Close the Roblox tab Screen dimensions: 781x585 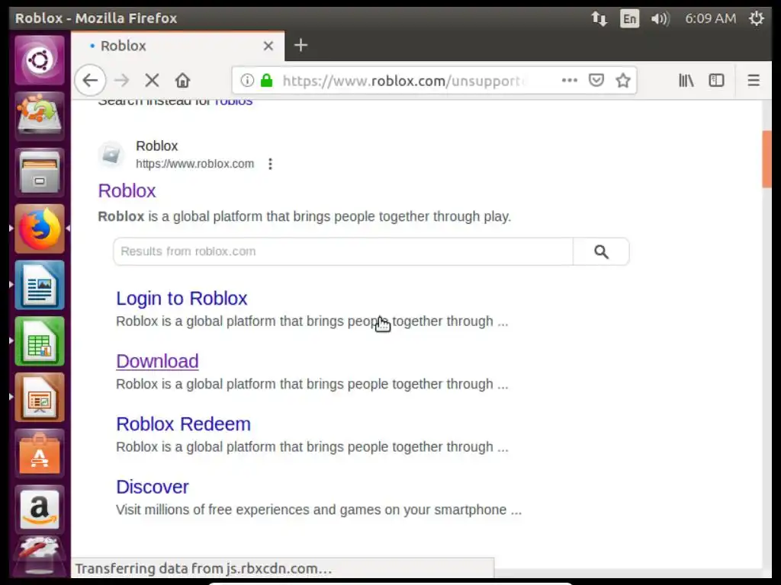(x=268, y=46)
